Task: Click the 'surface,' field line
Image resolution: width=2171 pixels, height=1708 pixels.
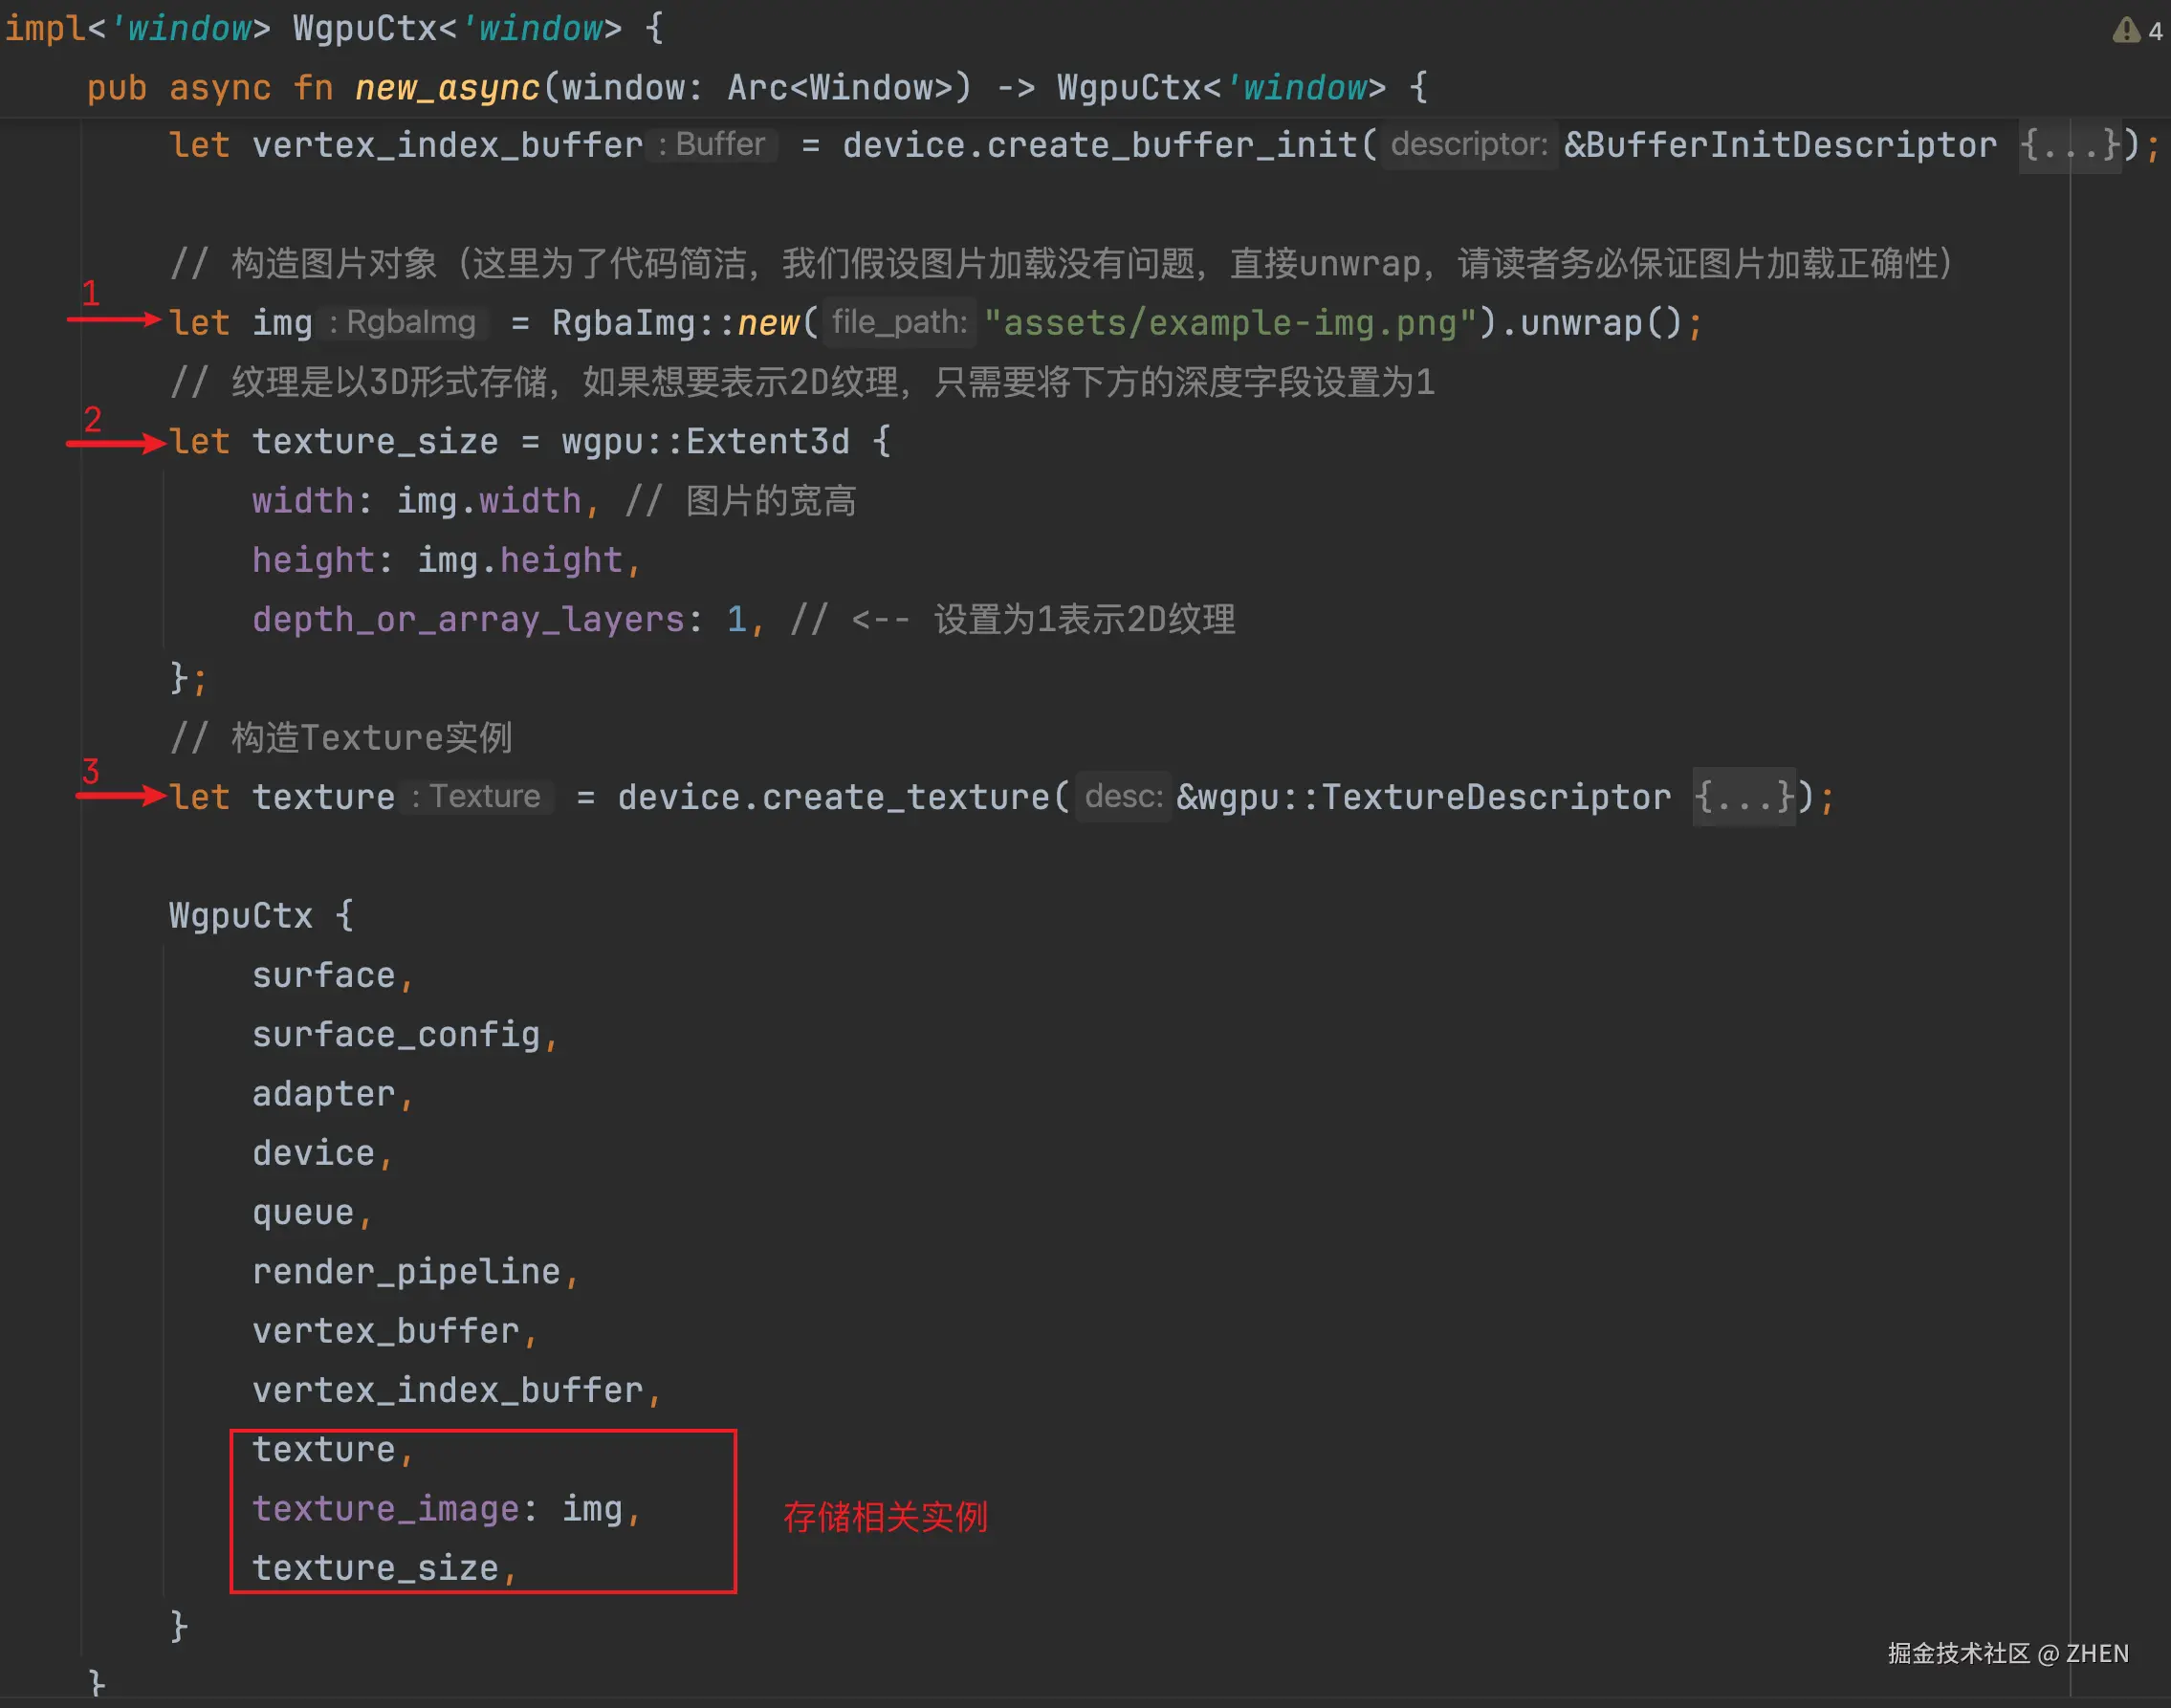Action: click(x=332, y=976)
